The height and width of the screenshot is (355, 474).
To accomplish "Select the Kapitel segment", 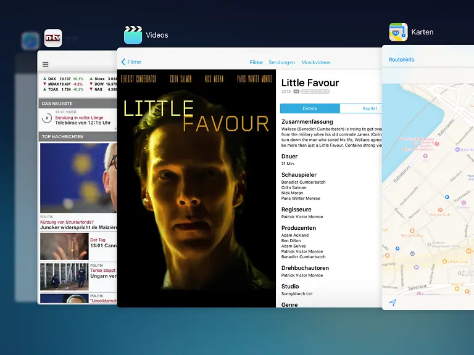I will tap(361, 108).
